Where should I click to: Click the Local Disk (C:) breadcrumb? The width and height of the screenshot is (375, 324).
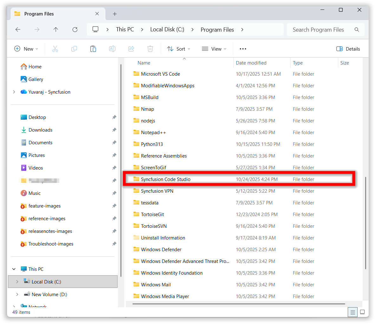pos(167,29)
